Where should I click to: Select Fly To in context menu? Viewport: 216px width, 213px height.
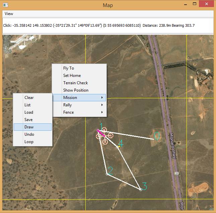click(x=69, y=68)
